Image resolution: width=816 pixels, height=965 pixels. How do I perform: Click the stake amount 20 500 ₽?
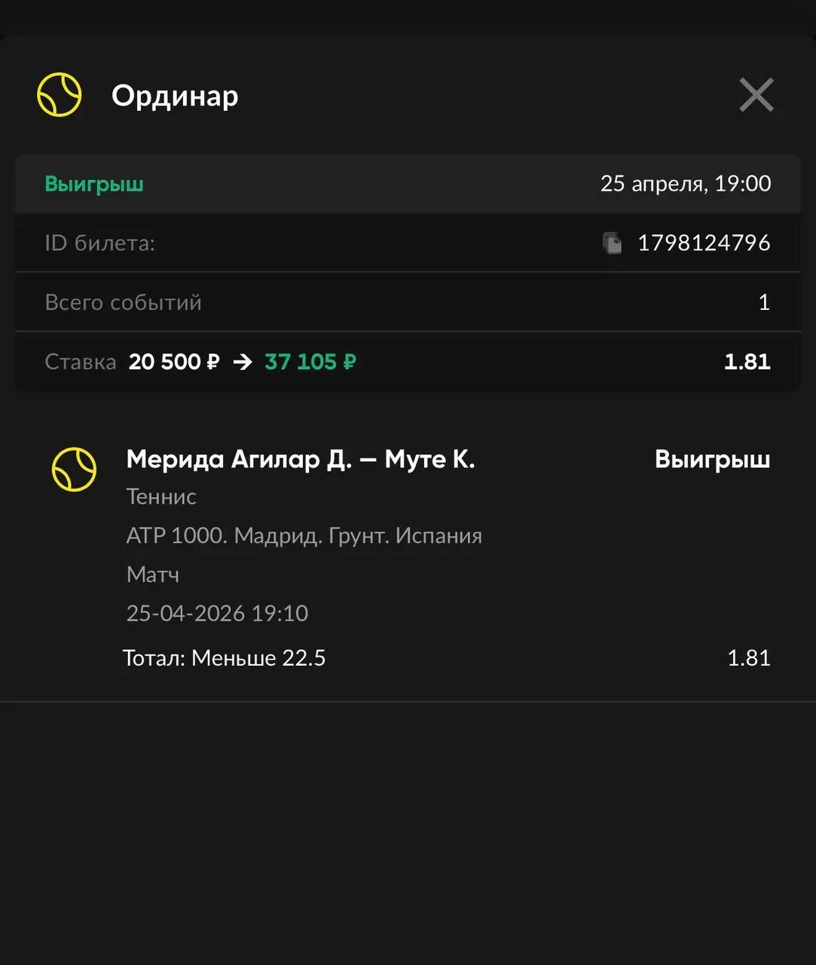click(x=174, y=362)
